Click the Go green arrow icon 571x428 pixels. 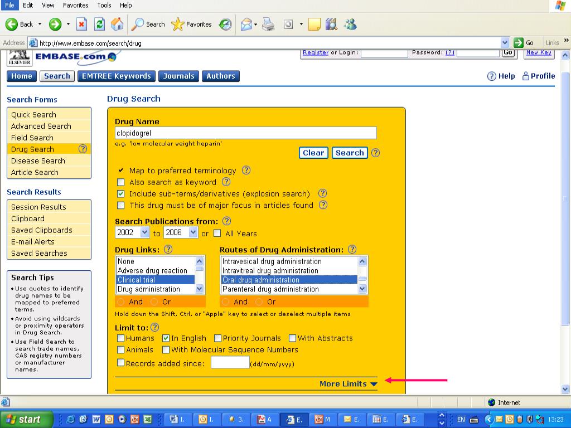518,42
